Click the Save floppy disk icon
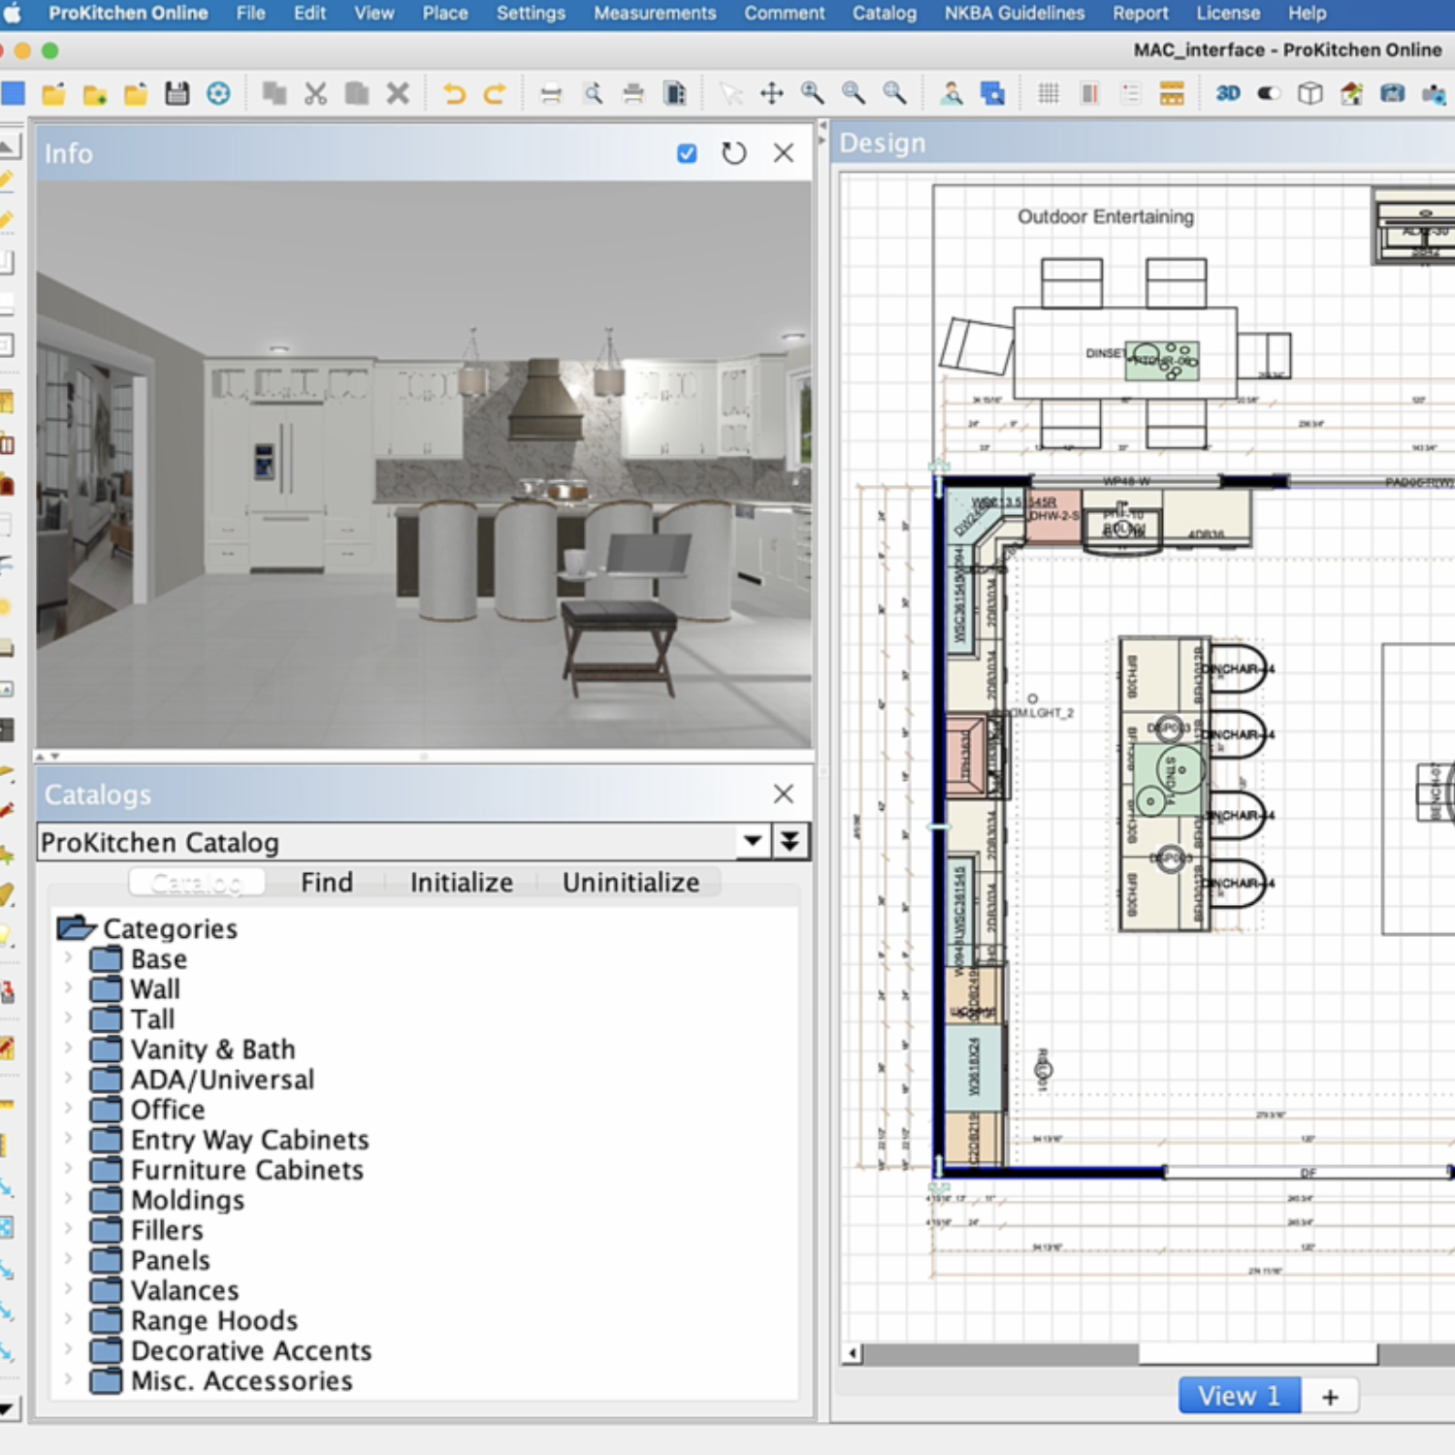The image size is (1455, 1455). pyautogui.click(x=177, y=93)
